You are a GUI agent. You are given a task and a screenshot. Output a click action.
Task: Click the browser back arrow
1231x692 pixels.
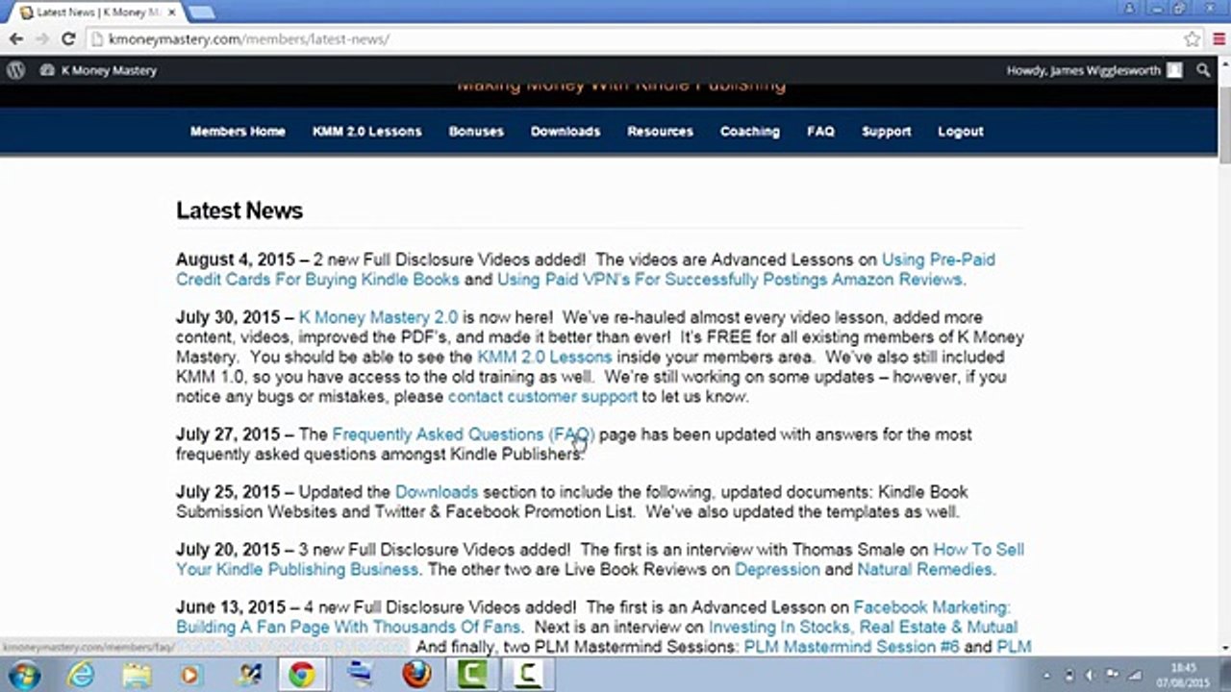(16, 39)
